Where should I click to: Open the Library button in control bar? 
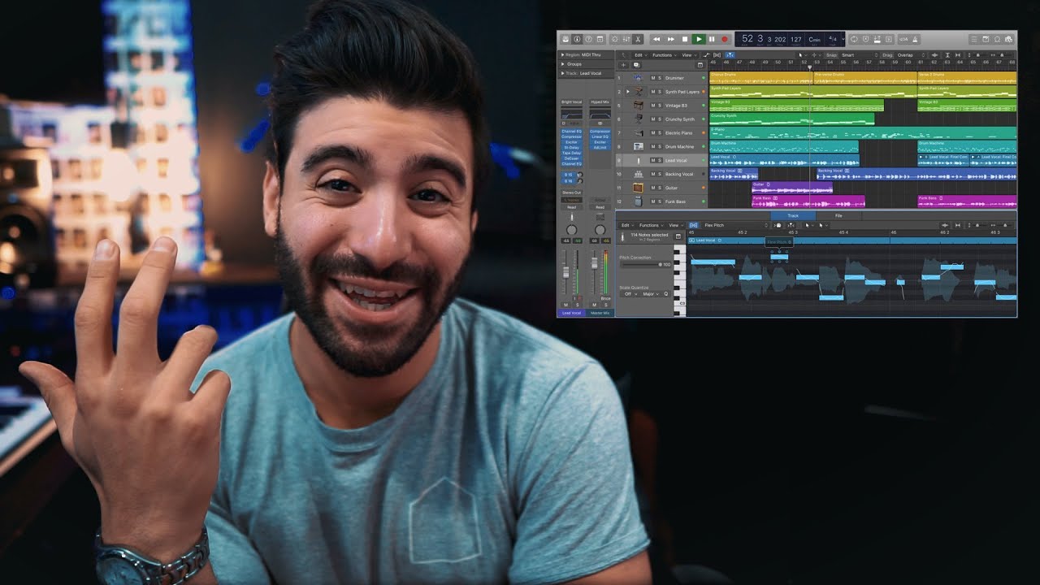click(x=565, y=39)
